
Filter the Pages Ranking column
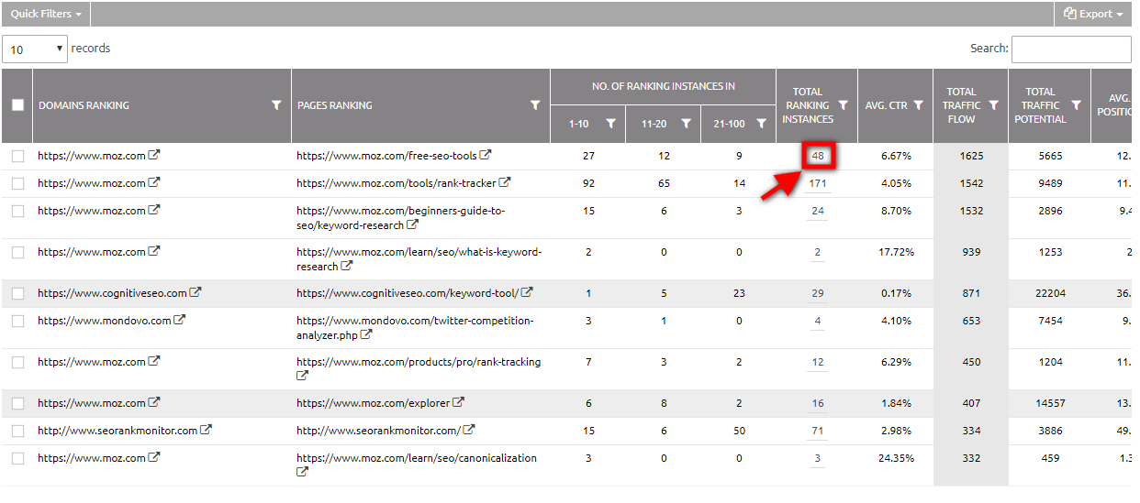click(535, 105)
